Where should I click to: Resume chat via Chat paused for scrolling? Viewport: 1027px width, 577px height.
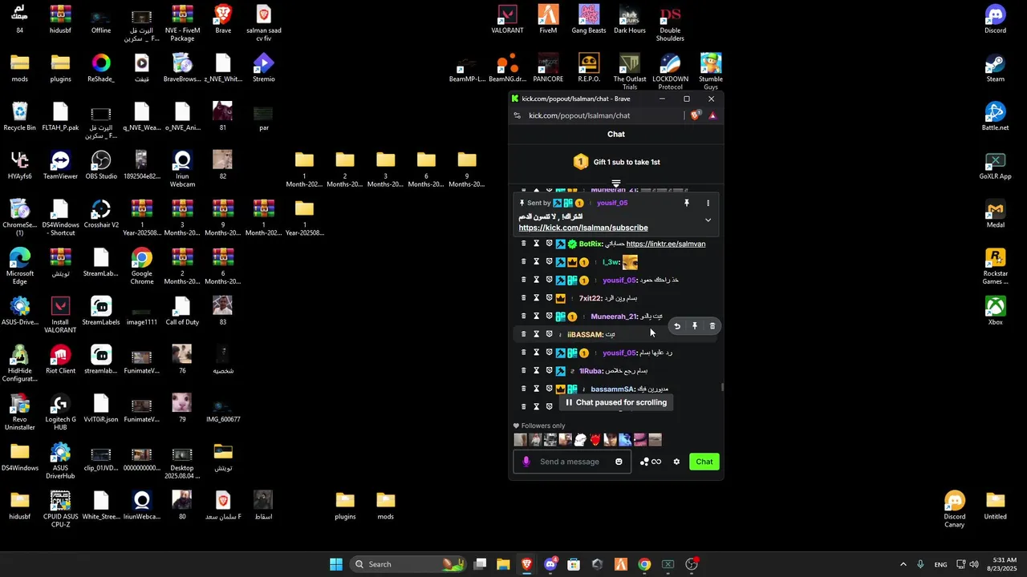coord(616,402)
